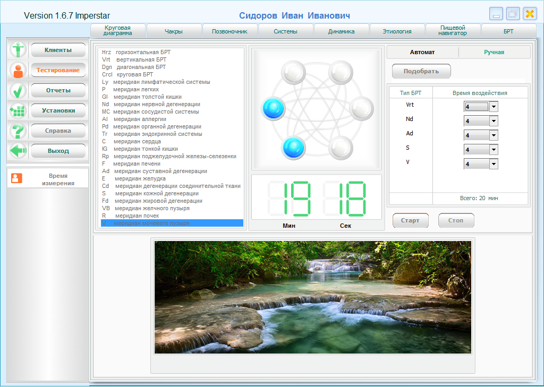Screen dimensions: 544x387
Task: Select Cd меридиан дегенерации соединительной ткани
Action: [x=172, y=186]
